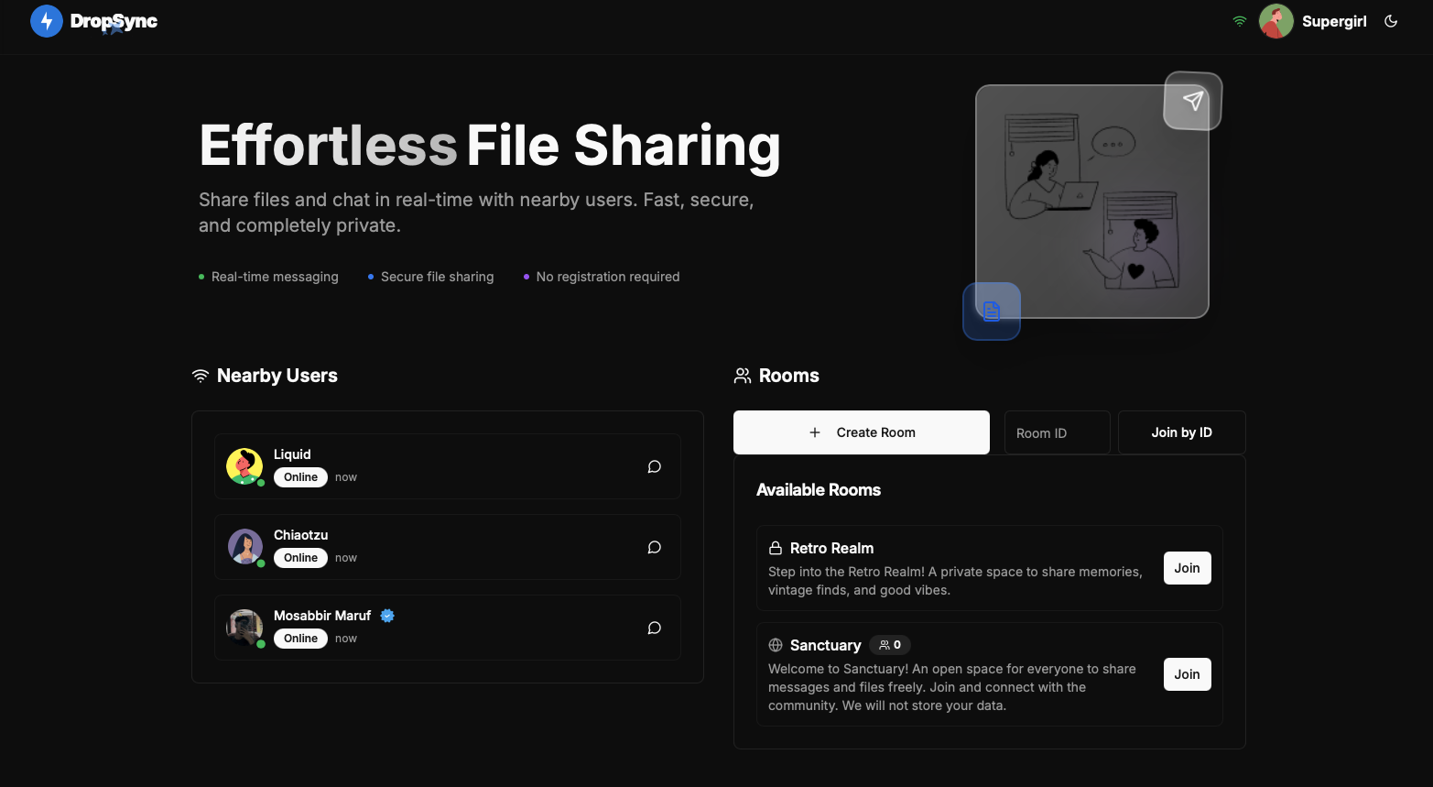
Task: Open Supergirl's profile avatar
Action: pyautogui.click(x=1276, y=20)
